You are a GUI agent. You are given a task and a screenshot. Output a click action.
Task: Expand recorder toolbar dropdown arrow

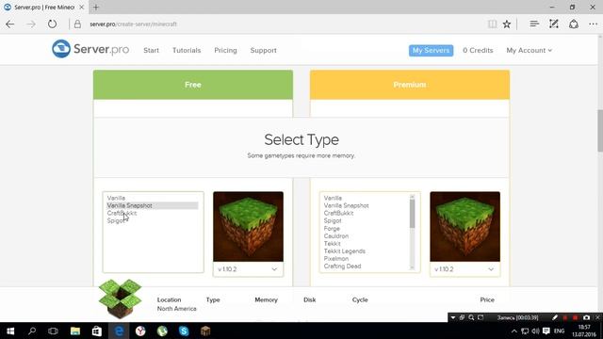point(453,317)
